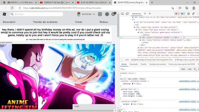The image size is (199, 112).
Task: Expand the padding shorthand triangle
Action: coord(133,84)
